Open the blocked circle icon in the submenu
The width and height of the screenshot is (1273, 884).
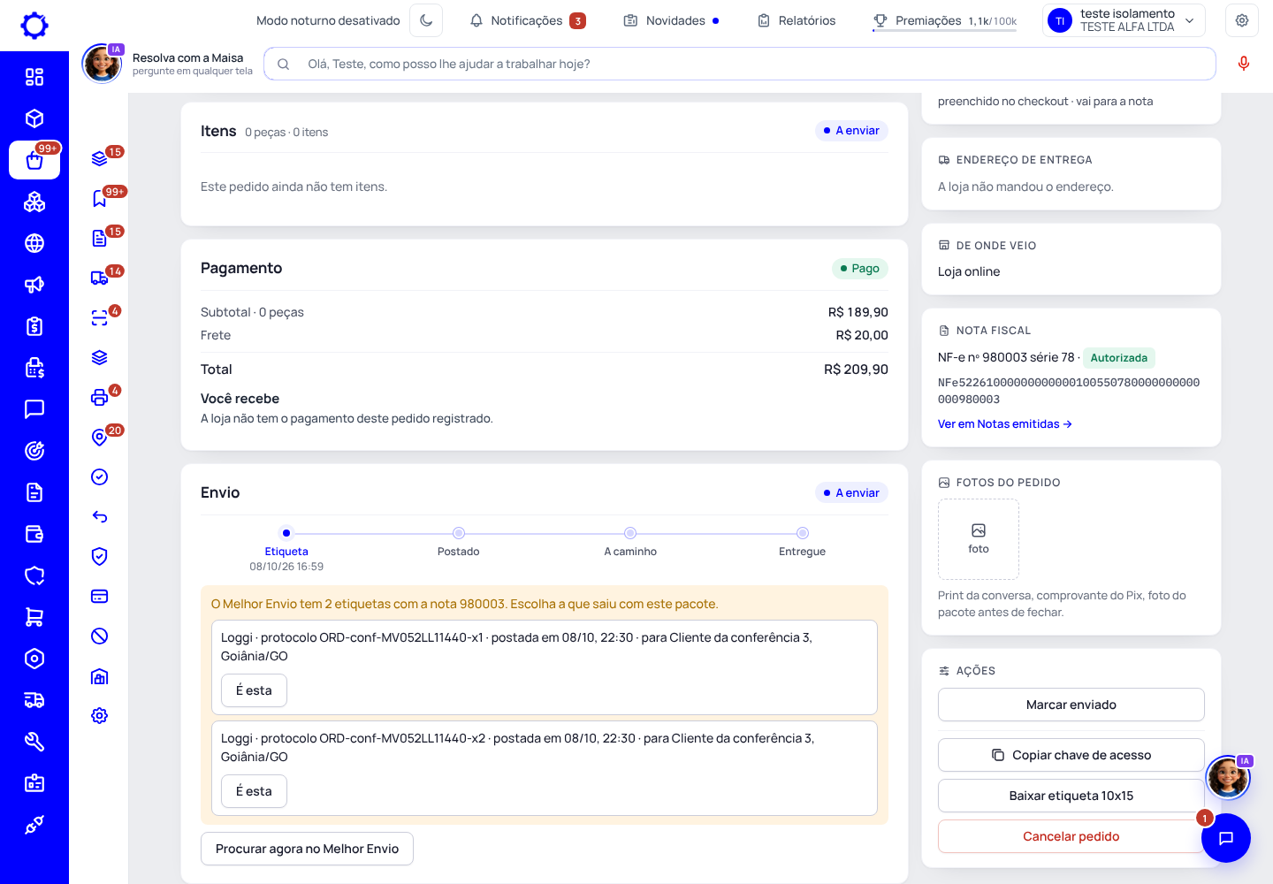click(x=100, y=636)
